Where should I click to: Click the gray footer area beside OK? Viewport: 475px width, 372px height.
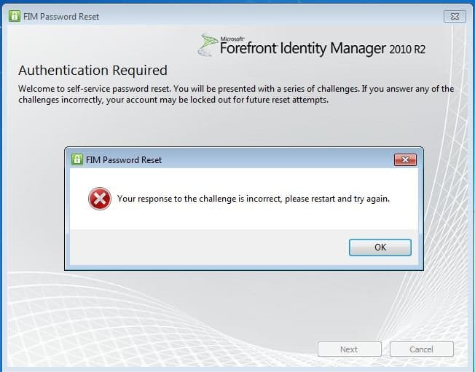(209, 247)
